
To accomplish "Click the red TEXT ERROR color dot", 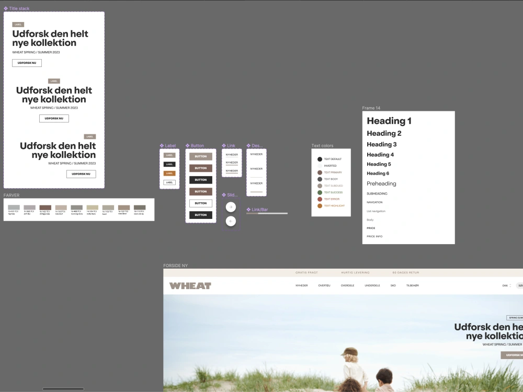I will 320,199.
